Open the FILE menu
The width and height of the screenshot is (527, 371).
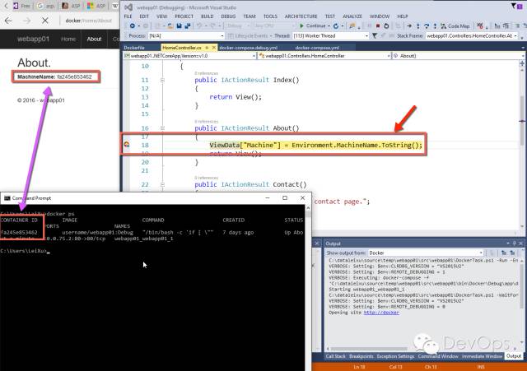[x=128, y=16]
